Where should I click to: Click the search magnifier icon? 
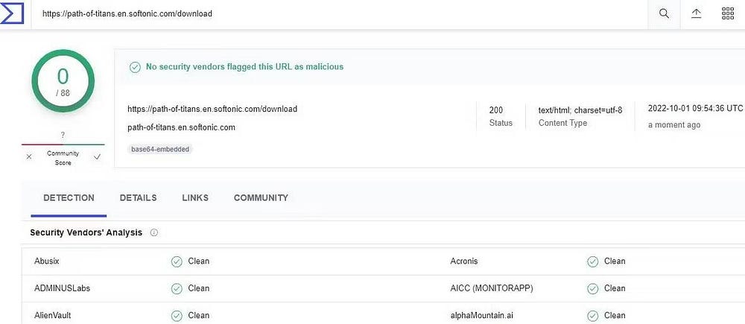point(664,13)
